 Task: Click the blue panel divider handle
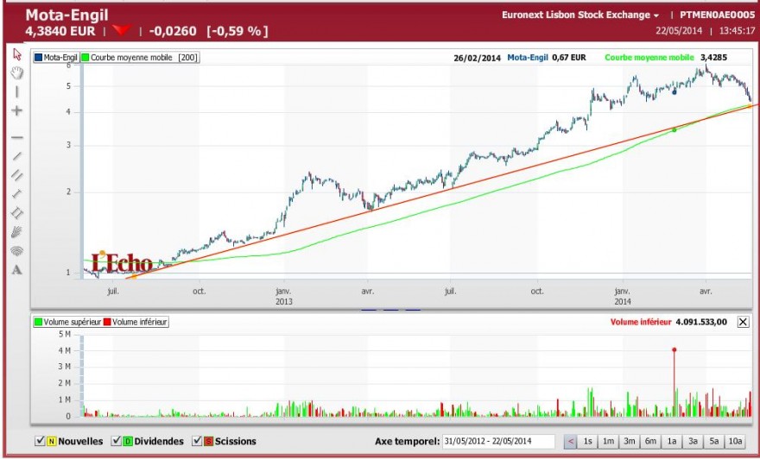[390, 310]
